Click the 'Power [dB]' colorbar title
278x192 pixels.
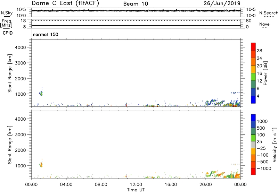265,73
